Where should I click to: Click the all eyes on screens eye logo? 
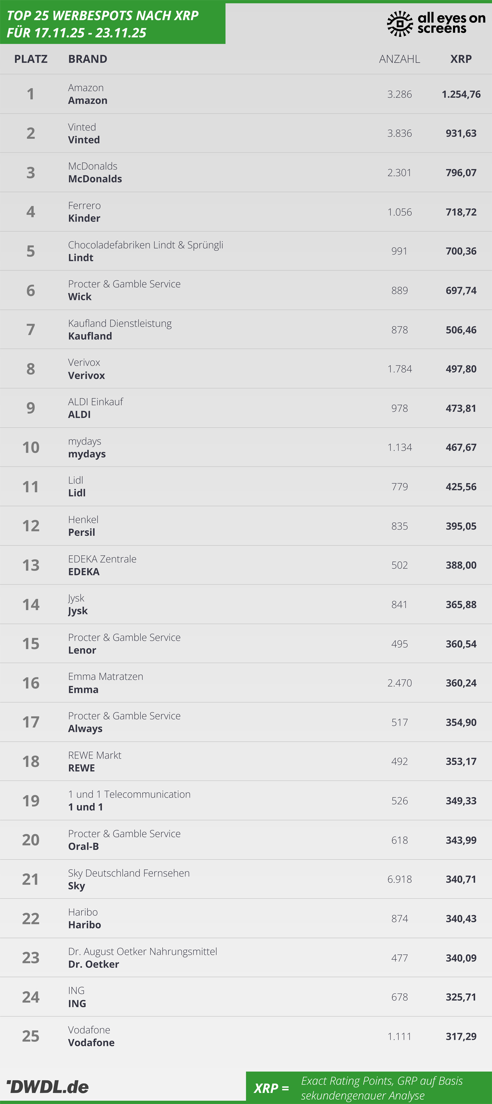click(400, 23)
